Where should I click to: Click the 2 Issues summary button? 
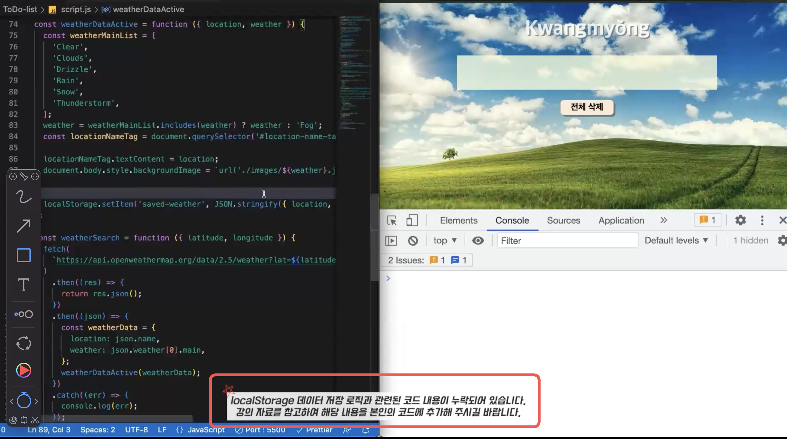pyautogui.click(x=426, y=260)
